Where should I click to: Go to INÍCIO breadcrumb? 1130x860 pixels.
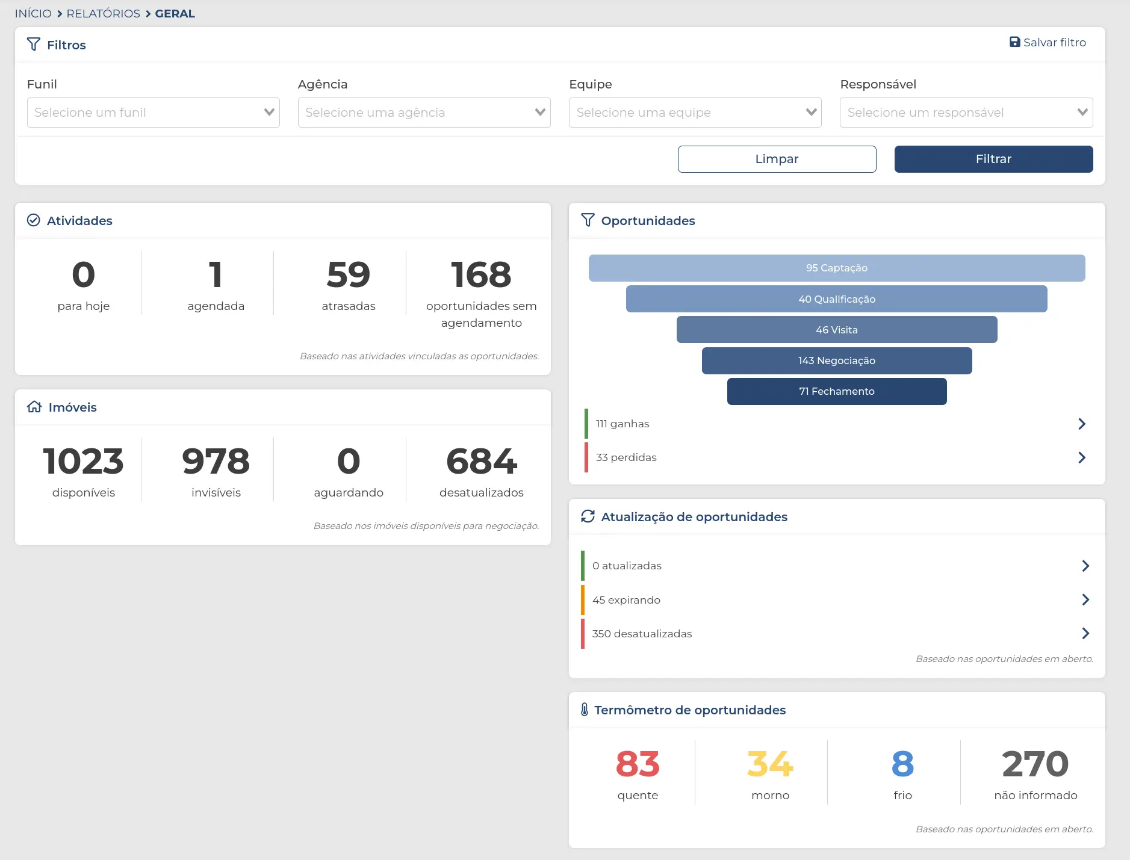click(x=33, y=13)
